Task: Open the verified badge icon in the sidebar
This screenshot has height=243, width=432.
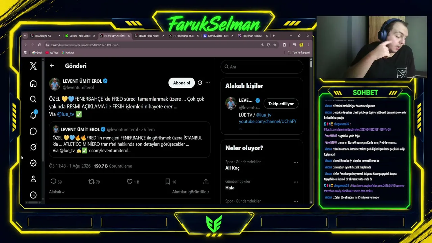Action: [33, 163]
